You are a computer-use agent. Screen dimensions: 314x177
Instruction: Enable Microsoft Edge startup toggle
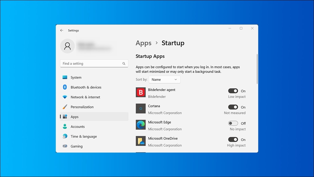pyautogui.click(x=233, y=123)
